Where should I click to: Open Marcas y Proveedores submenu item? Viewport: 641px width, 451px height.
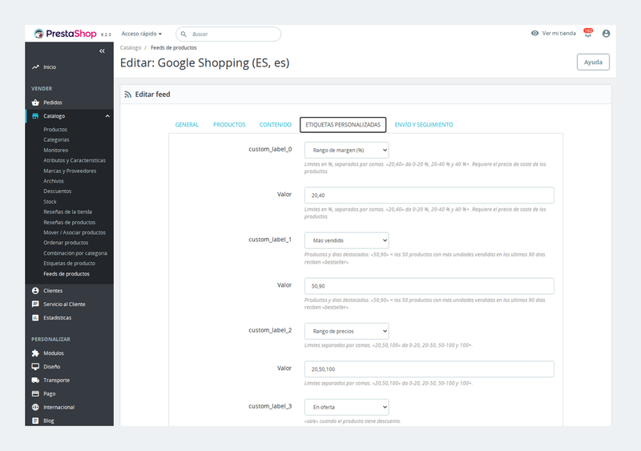tap(70, 171)
